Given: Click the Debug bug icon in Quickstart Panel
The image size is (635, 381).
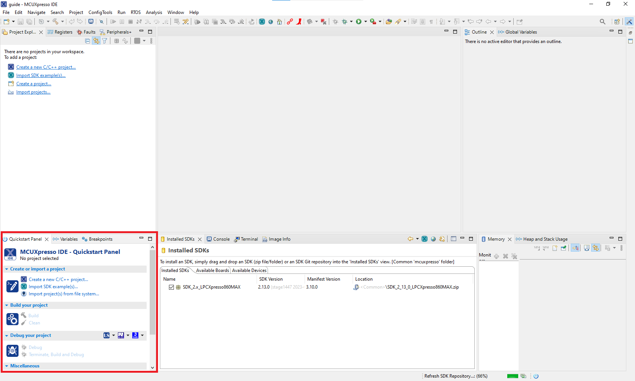Looking at the screenshot, I should pos(12,351).
